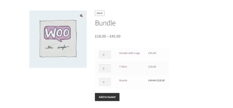Open the Beanie product link
The height and width of the screenshot is (108, 233).
click(x=123, y=81)
